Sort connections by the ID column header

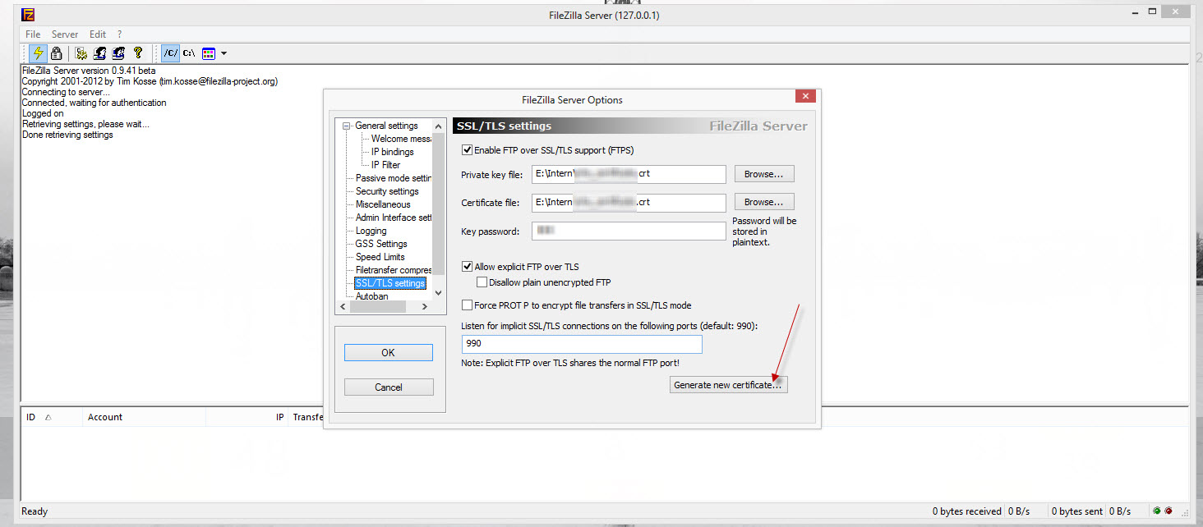click(x=52, y=417)
